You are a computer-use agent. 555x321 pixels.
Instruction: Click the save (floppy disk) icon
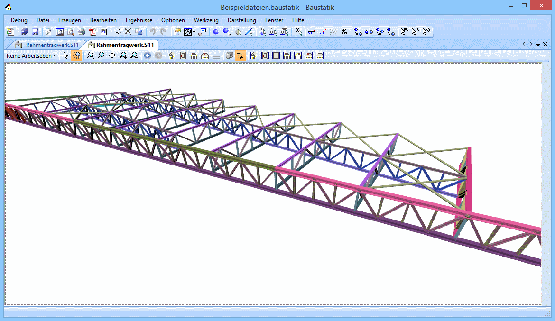click(35, 32)
